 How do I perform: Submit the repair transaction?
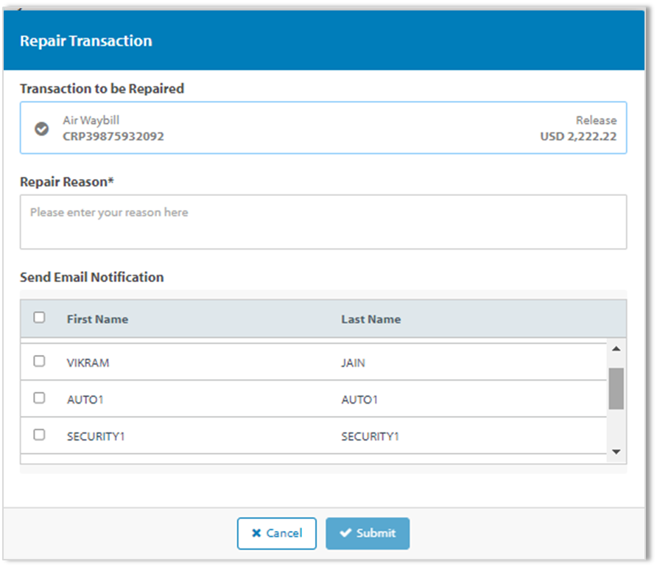[368, 533]
